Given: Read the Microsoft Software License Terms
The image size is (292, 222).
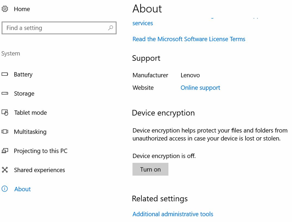Looking at the screenshot, I should [x=189, y=39].
